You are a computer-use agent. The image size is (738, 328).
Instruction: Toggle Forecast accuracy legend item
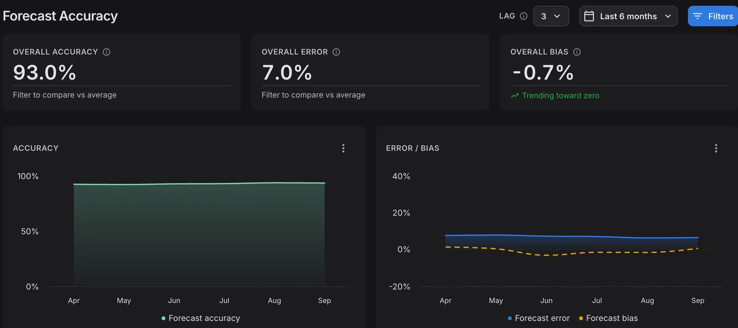(200, 318)
